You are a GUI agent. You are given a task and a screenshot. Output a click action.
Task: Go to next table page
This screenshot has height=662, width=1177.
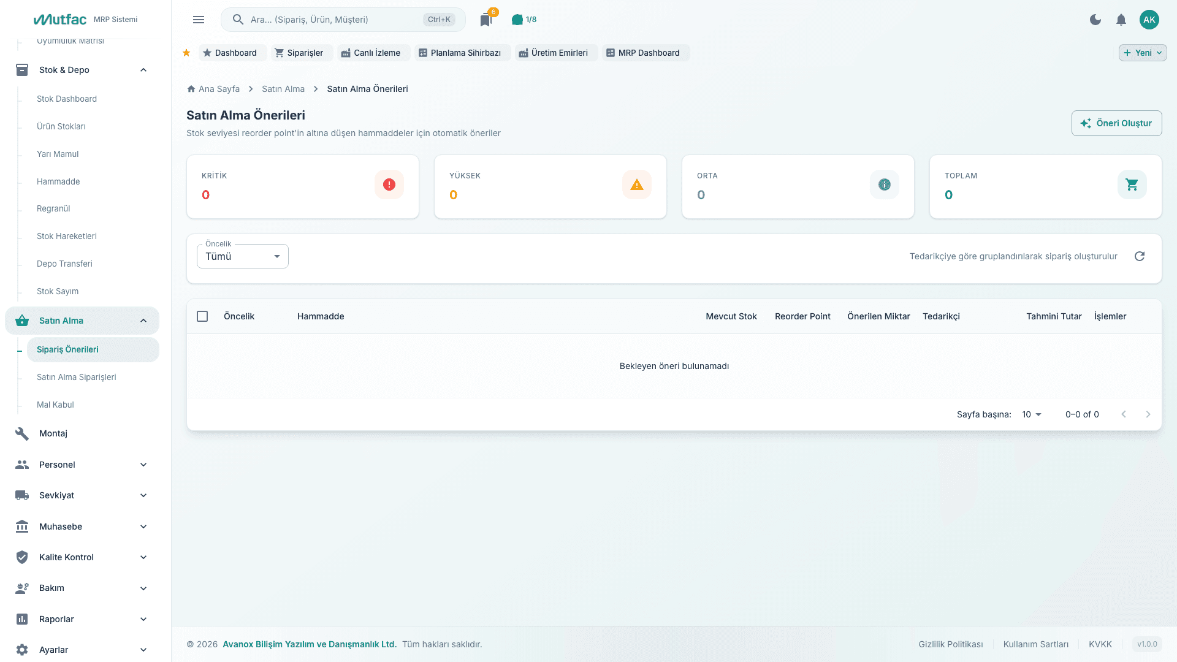[1148, 414]
